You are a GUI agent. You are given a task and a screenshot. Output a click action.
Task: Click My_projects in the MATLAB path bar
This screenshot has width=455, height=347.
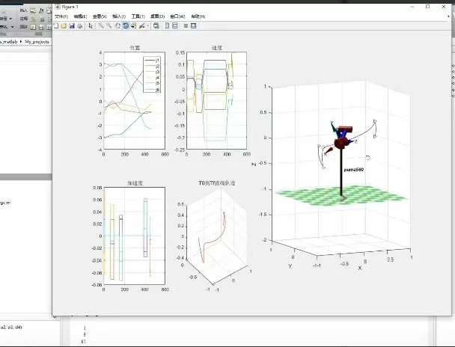click(x=37, y=42)
